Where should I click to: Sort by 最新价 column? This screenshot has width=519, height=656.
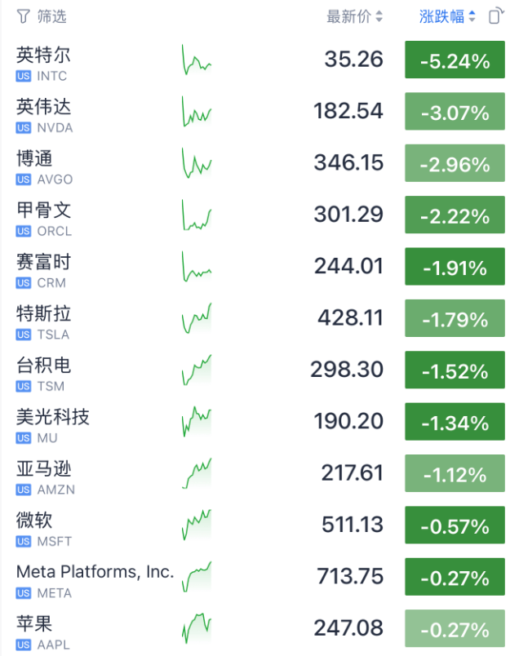pyautogui.click(x=354, y=16)
